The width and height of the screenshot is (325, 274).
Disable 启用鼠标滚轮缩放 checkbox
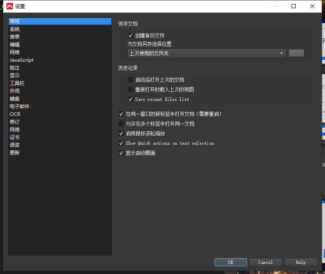(x=121, y=133)
